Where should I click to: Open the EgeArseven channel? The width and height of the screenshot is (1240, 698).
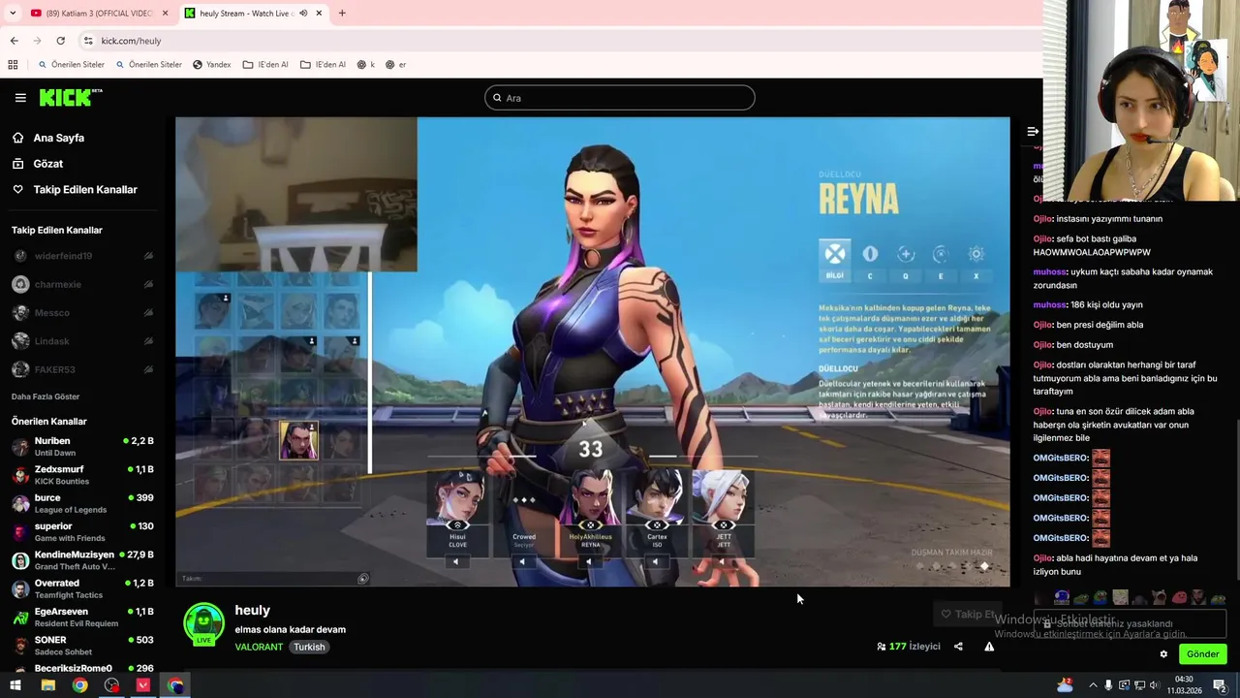click(x=82, y=618)
